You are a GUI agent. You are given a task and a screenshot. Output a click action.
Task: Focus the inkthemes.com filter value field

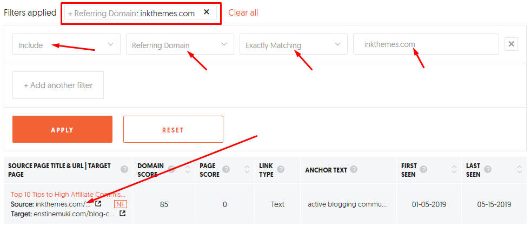point(426,44)
